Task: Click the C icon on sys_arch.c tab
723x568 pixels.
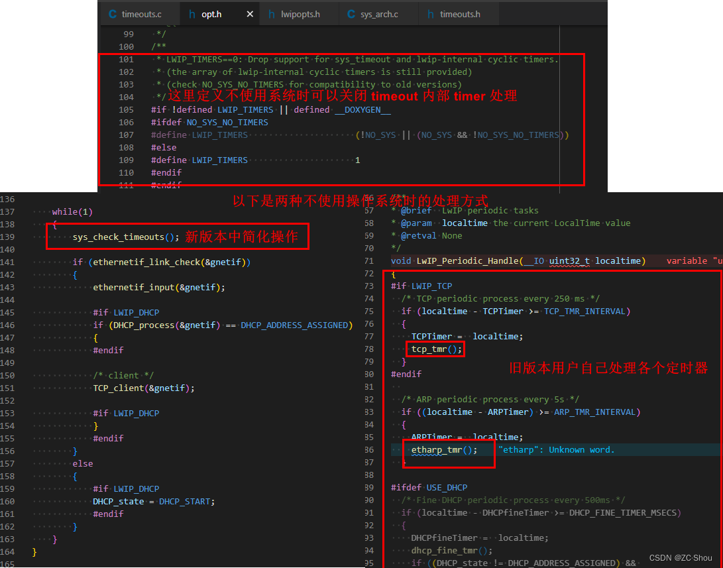Action: (x=350, y=13)
